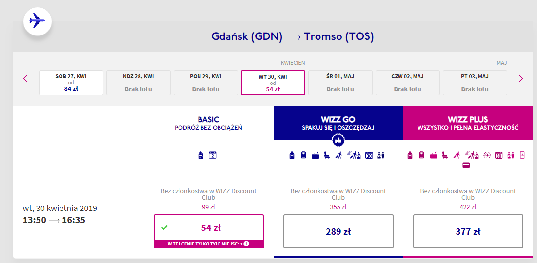Click the thumbs-up recommended badge on WIZZ GO
The height and width of the screenshot is (263, 537).
pyautogui.click(x=338, y=140)
